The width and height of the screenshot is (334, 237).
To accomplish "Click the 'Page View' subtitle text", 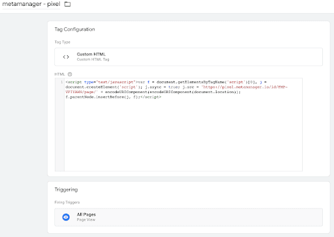I will 86,219.
